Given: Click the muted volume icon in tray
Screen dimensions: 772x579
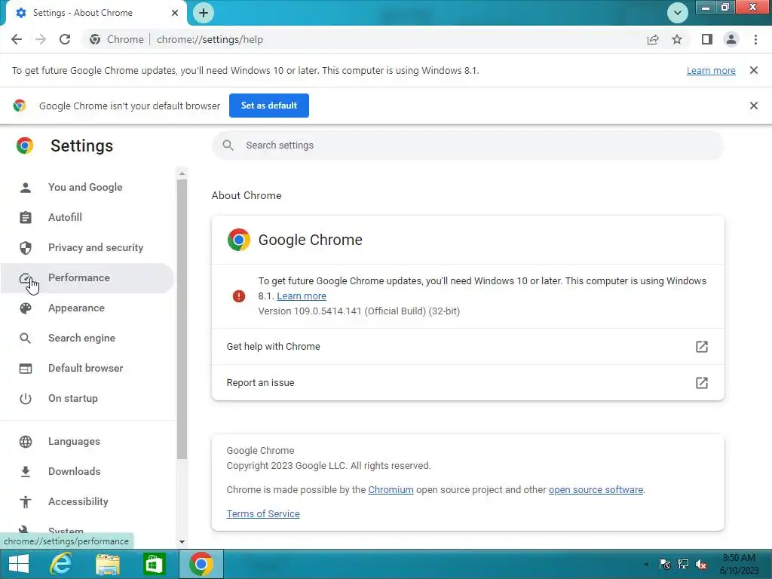Looking at the screenshot, I should click(701, 564).
